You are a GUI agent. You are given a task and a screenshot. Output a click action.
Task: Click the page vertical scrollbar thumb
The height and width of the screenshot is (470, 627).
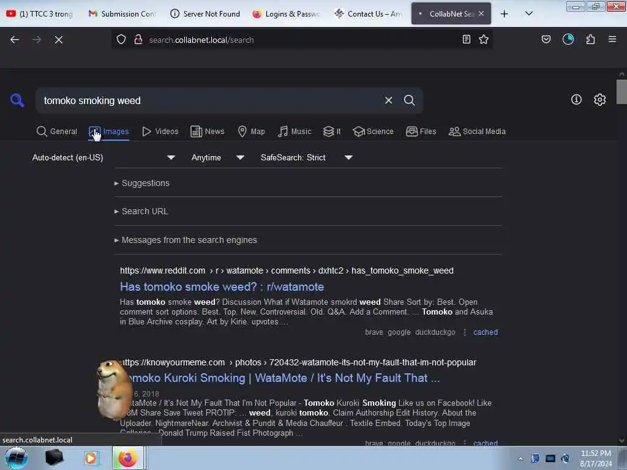tap(621, 92)
